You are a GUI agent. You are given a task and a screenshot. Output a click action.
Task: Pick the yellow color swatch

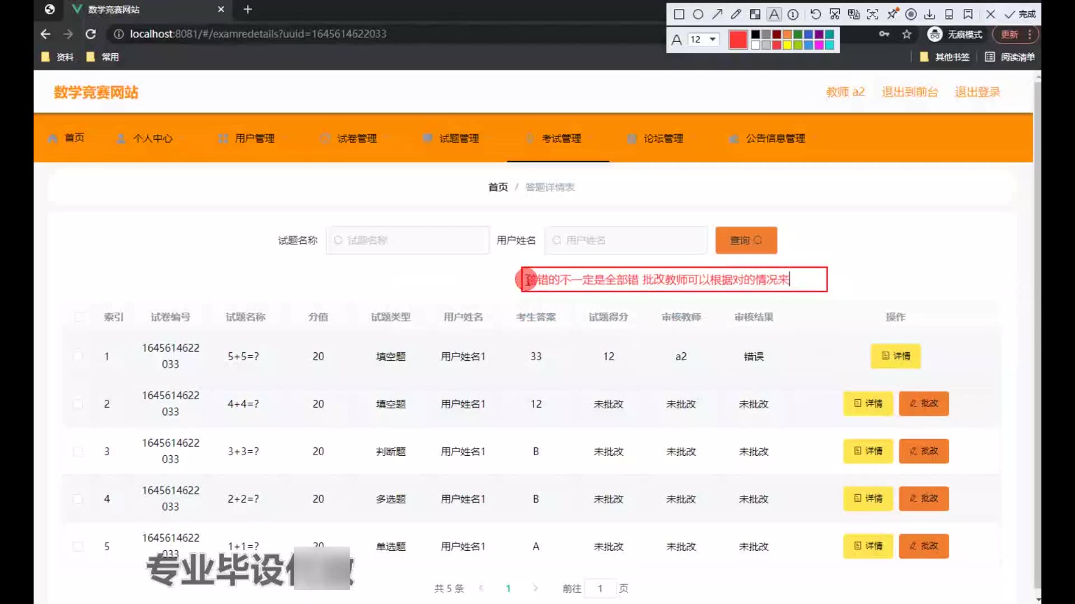[x=787, y=45]
